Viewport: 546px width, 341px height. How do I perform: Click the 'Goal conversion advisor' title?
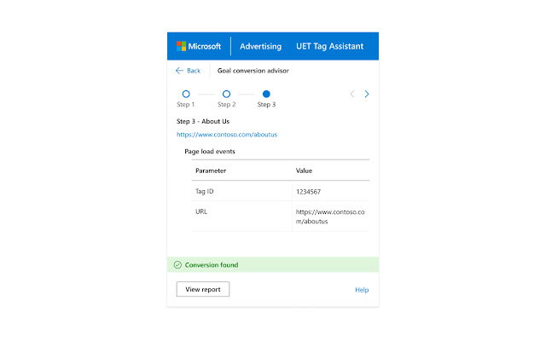click(x=253, y=71)
